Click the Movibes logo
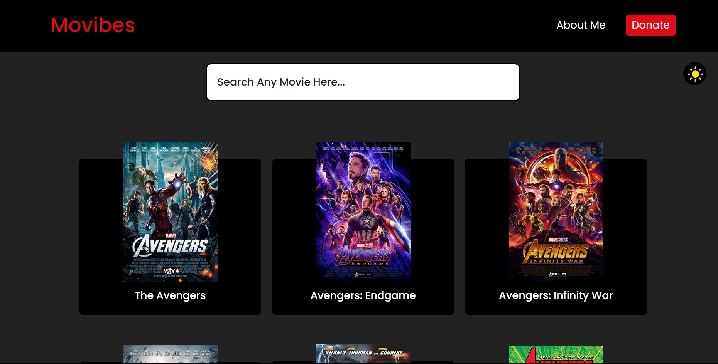The image size is (718, 364). coord(93,25)
